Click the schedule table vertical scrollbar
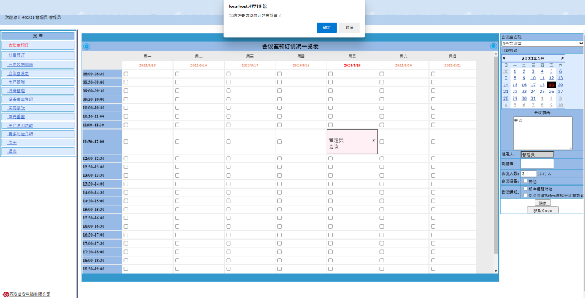Screen dimensions: 585x298 495,154
